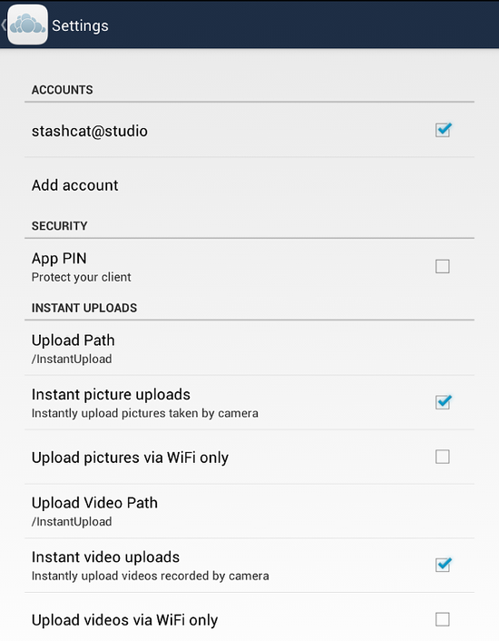
Task: Click the Settings title in the header
Action: tap(80, 25)
